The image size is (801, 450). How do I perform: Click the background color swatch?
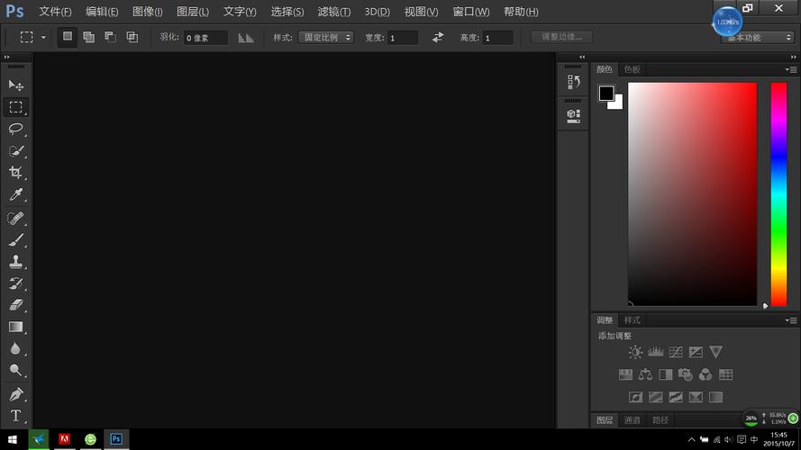[x=618, y=104]
